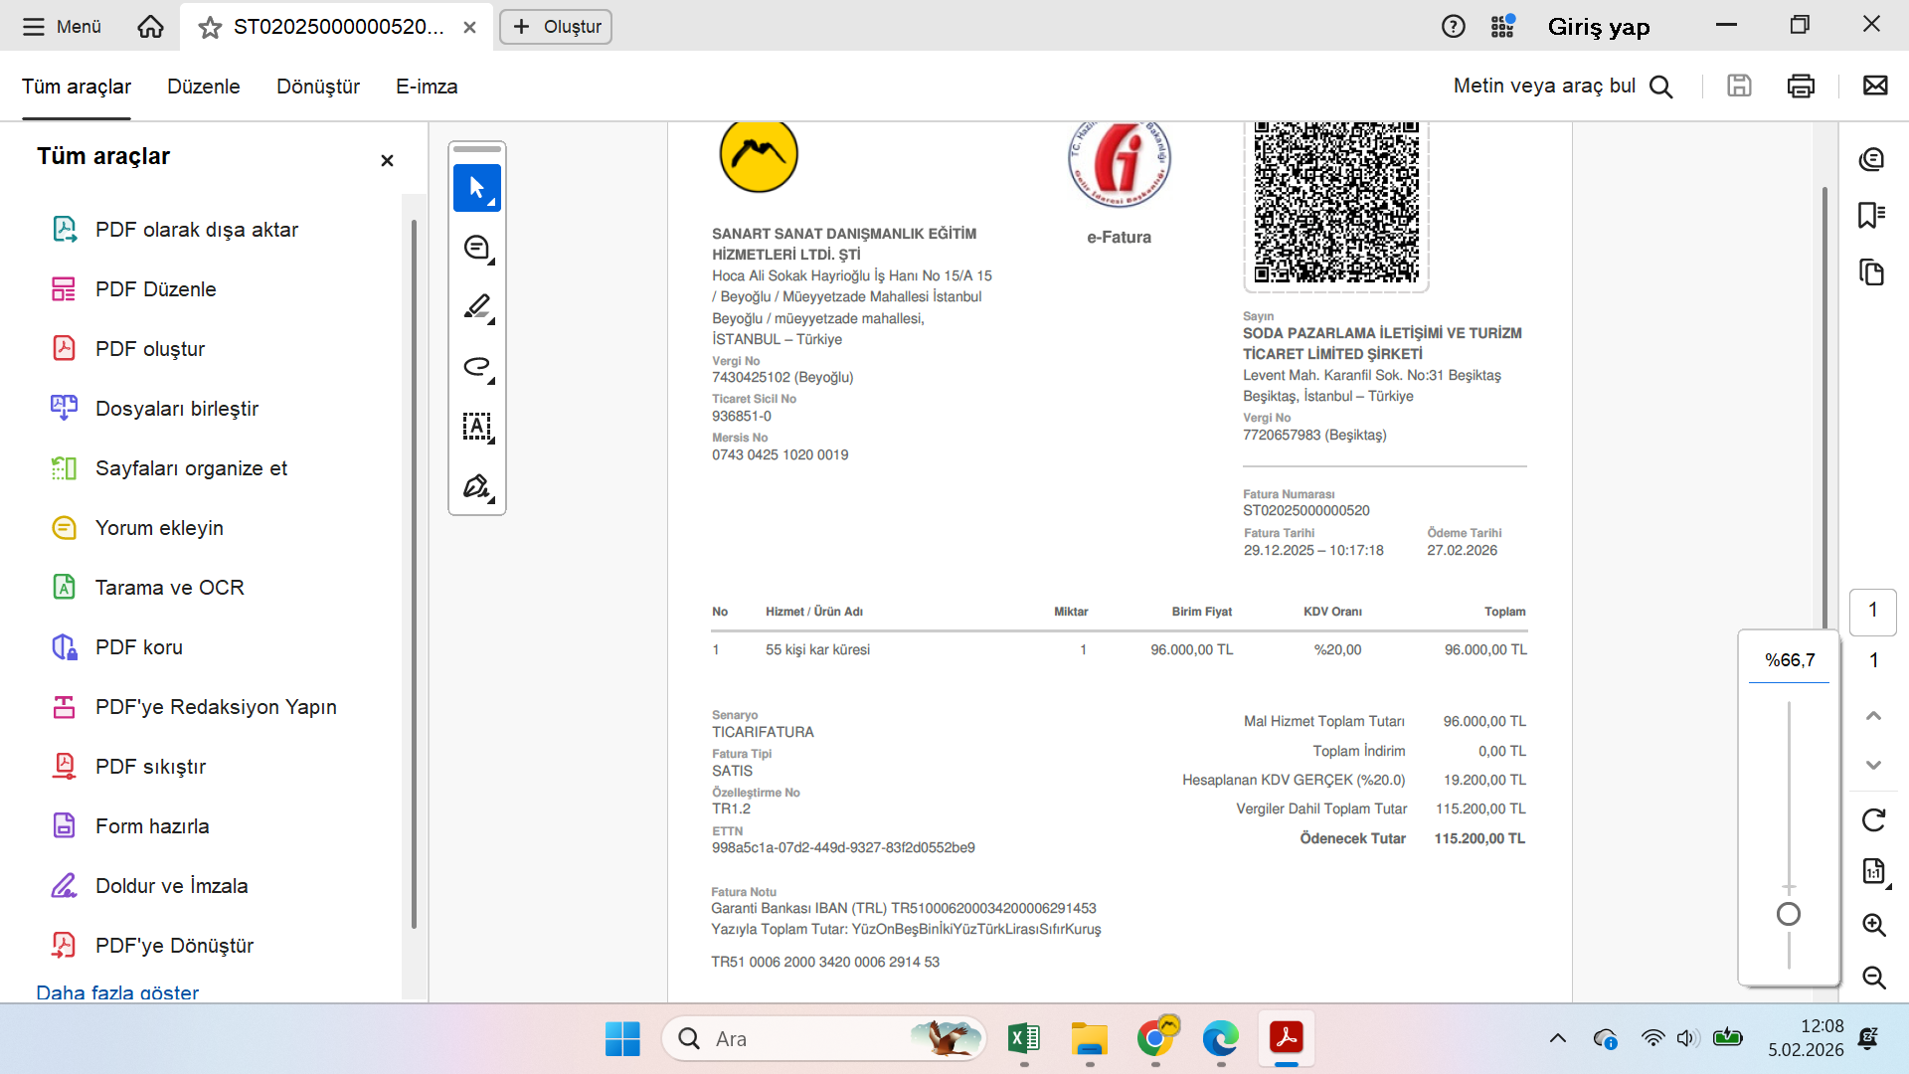Show hidden system tray icons
The height and width of the screenshot is (1074, 1909).
point(1558,1039)
